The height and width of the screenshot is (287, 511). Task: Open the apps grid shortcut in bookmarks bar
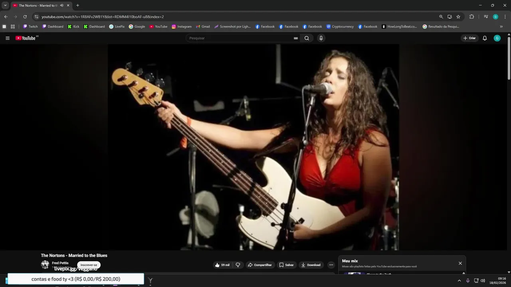pos(13,27)
